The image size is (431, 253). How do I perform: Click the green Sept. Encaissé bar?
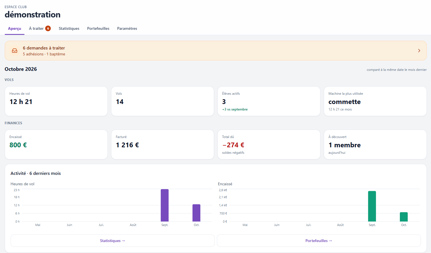click(x=372, y=206)
